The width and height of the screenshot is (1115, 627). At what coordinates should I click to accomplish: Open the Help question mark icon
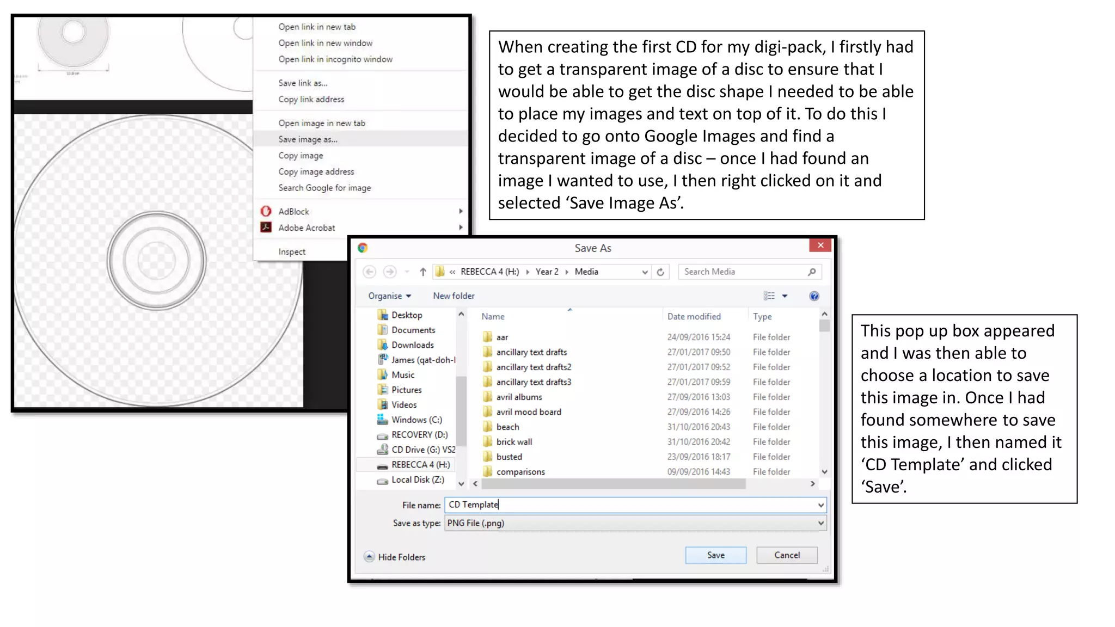814,296
